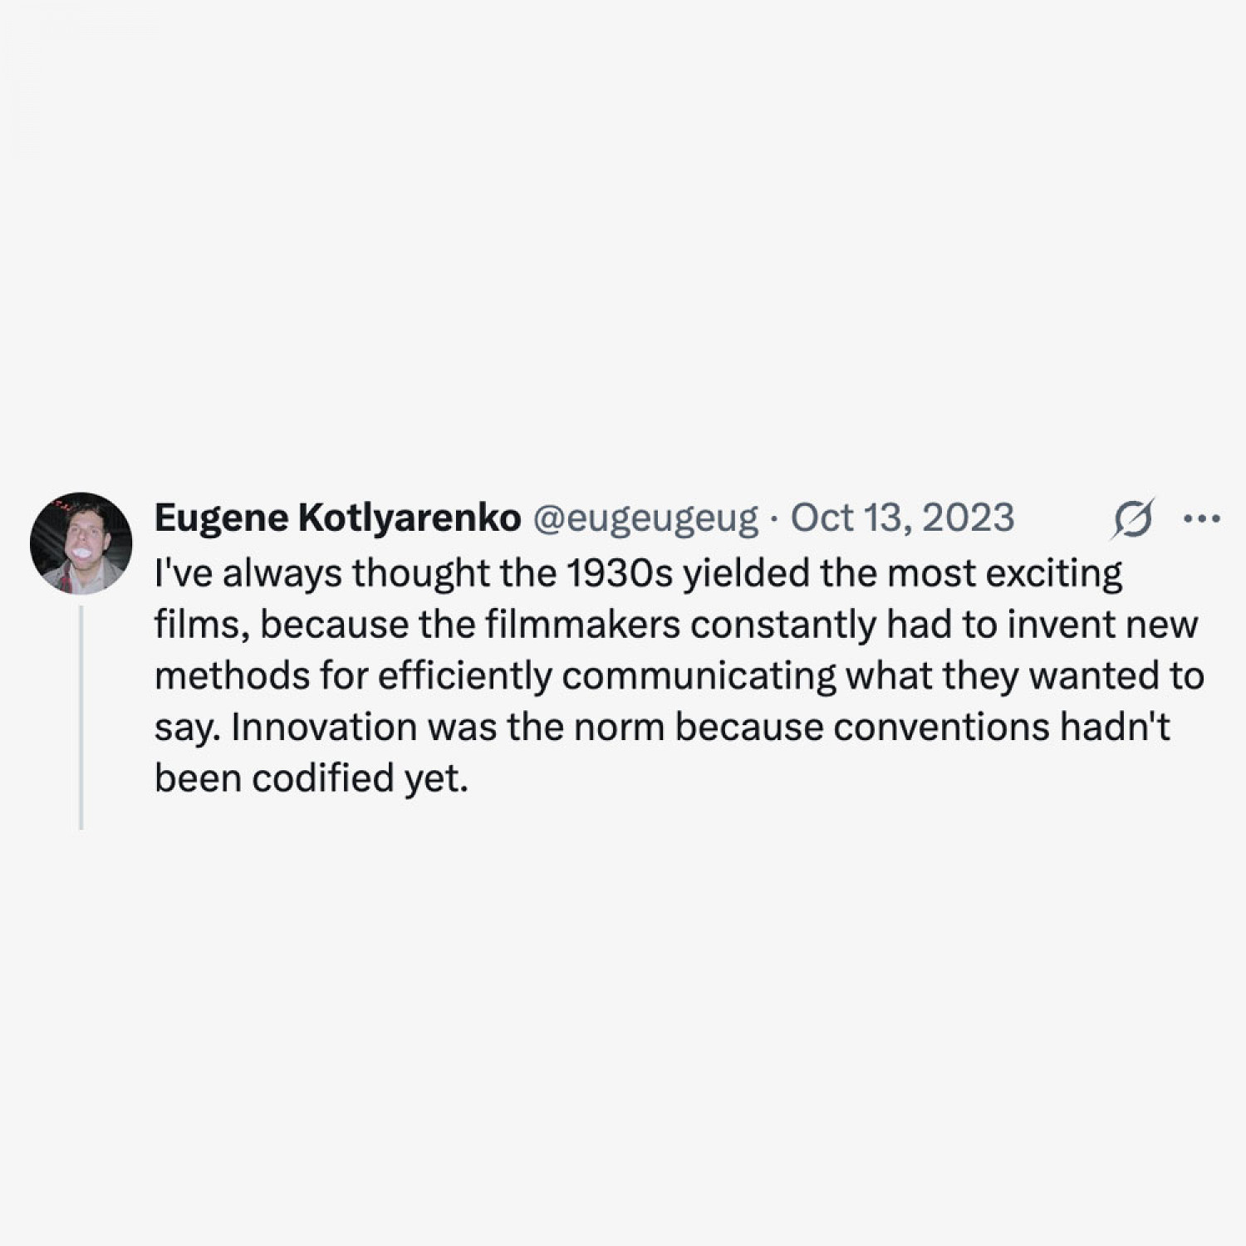Open Eugene Kotlyarenko's profile picture

click(81, 543)
